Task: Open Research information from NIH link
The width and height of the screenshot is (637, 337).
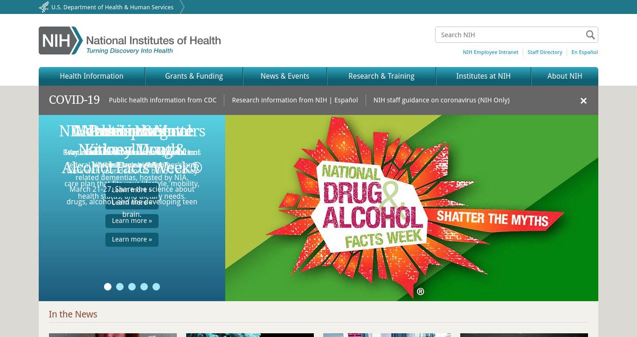Action: pos(279,100)
